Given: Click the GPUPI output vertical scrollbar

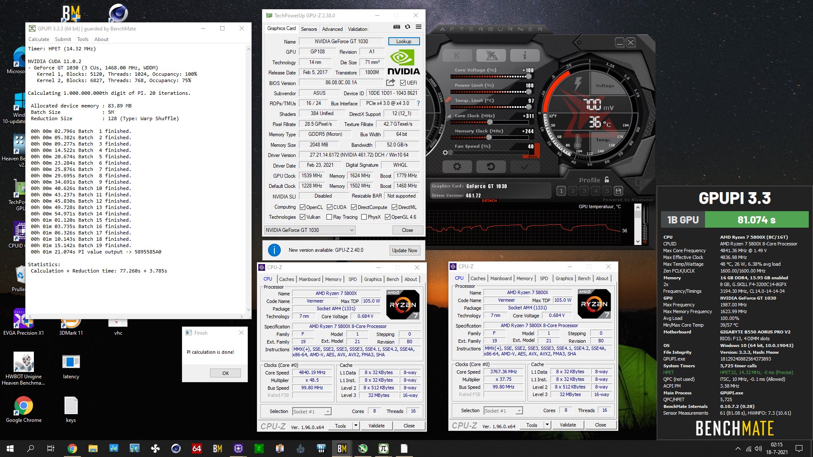Looking at the screenshot, I should 248,179.
